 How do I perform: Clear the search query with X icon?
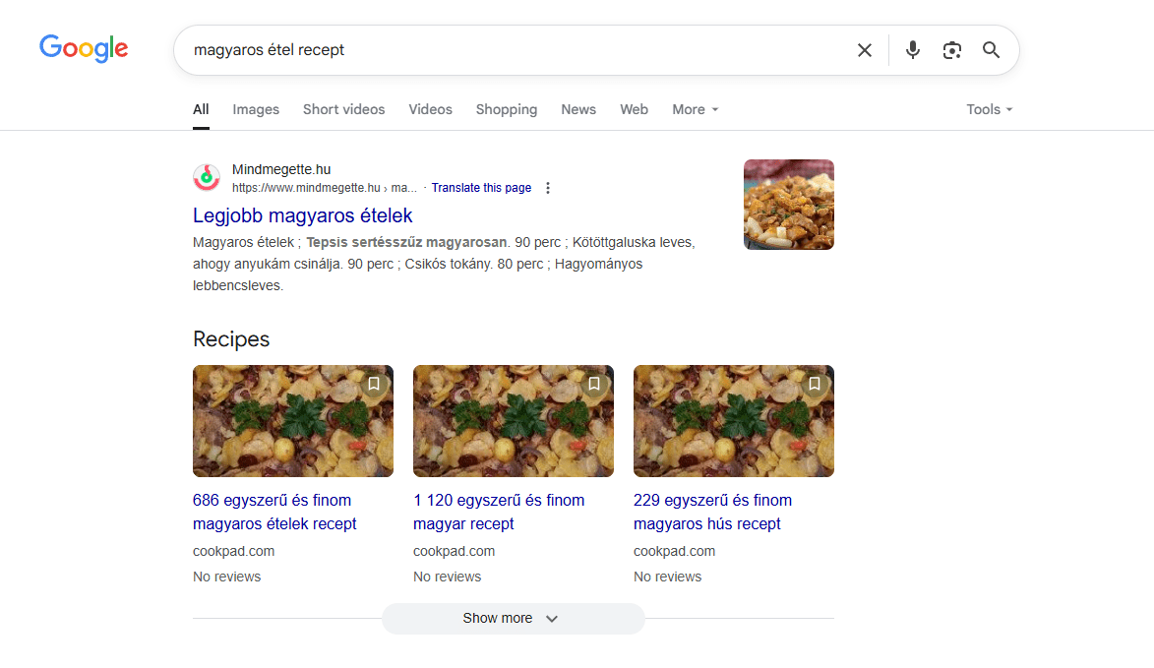(865, 50)
